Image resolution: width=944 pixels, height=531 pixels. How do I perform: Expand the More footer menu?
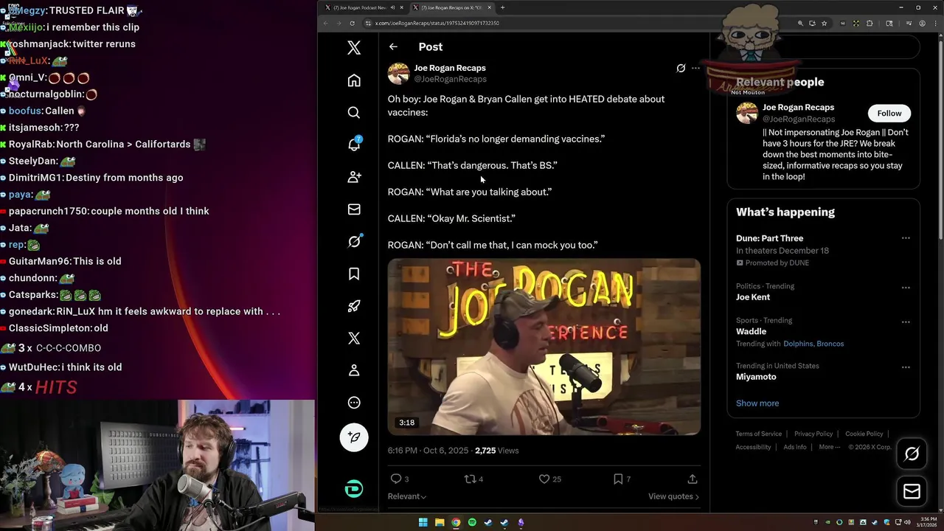829,447
